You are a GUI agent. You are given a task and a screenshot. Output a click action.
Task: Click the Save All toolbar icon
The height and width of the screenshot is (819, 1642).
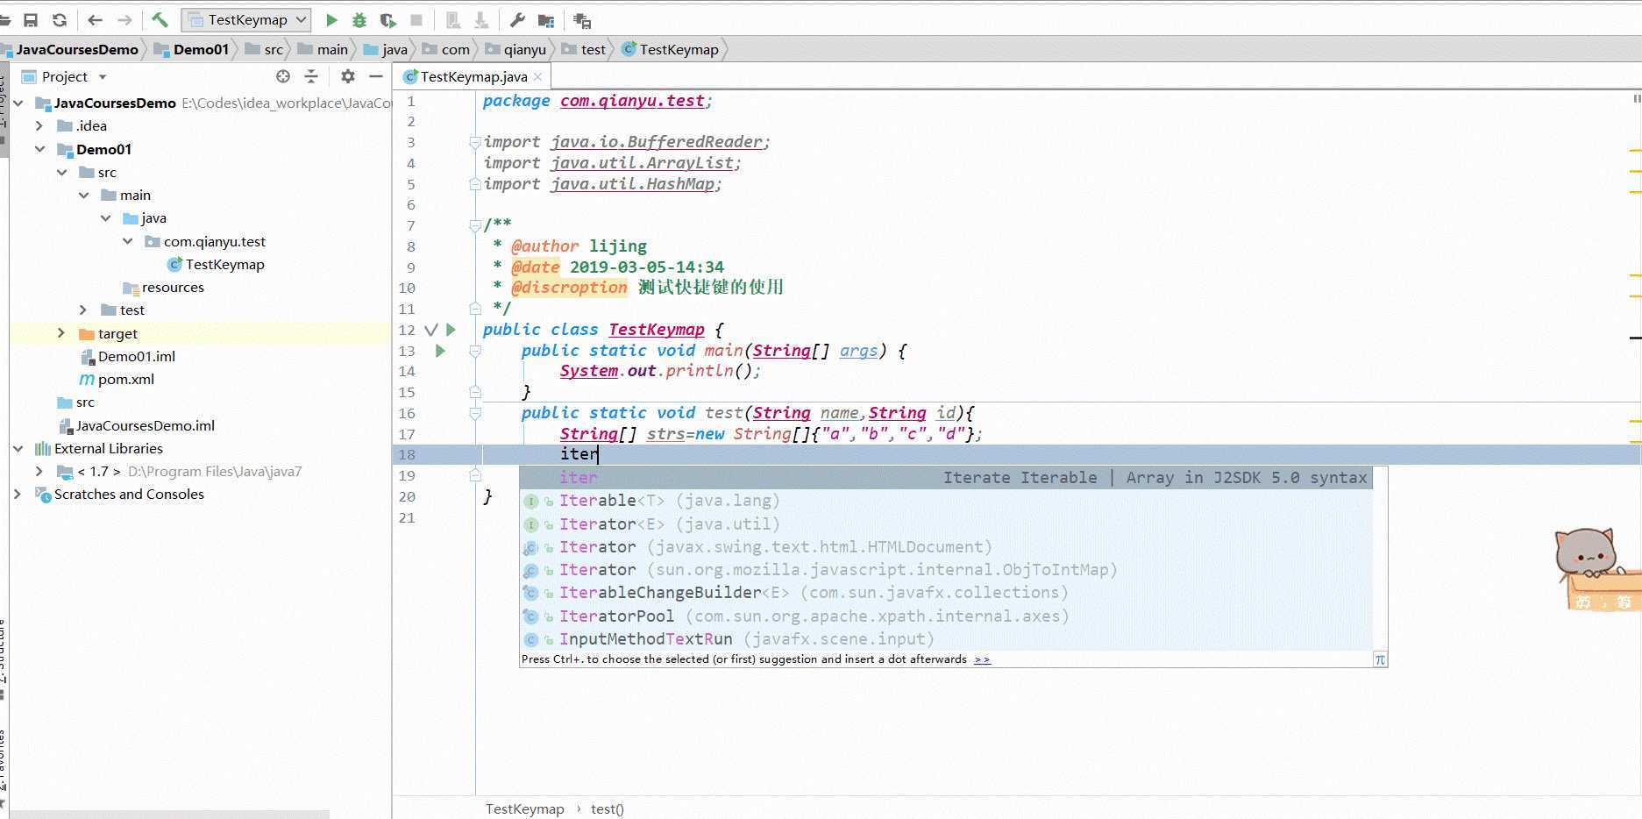pos(31,19)
